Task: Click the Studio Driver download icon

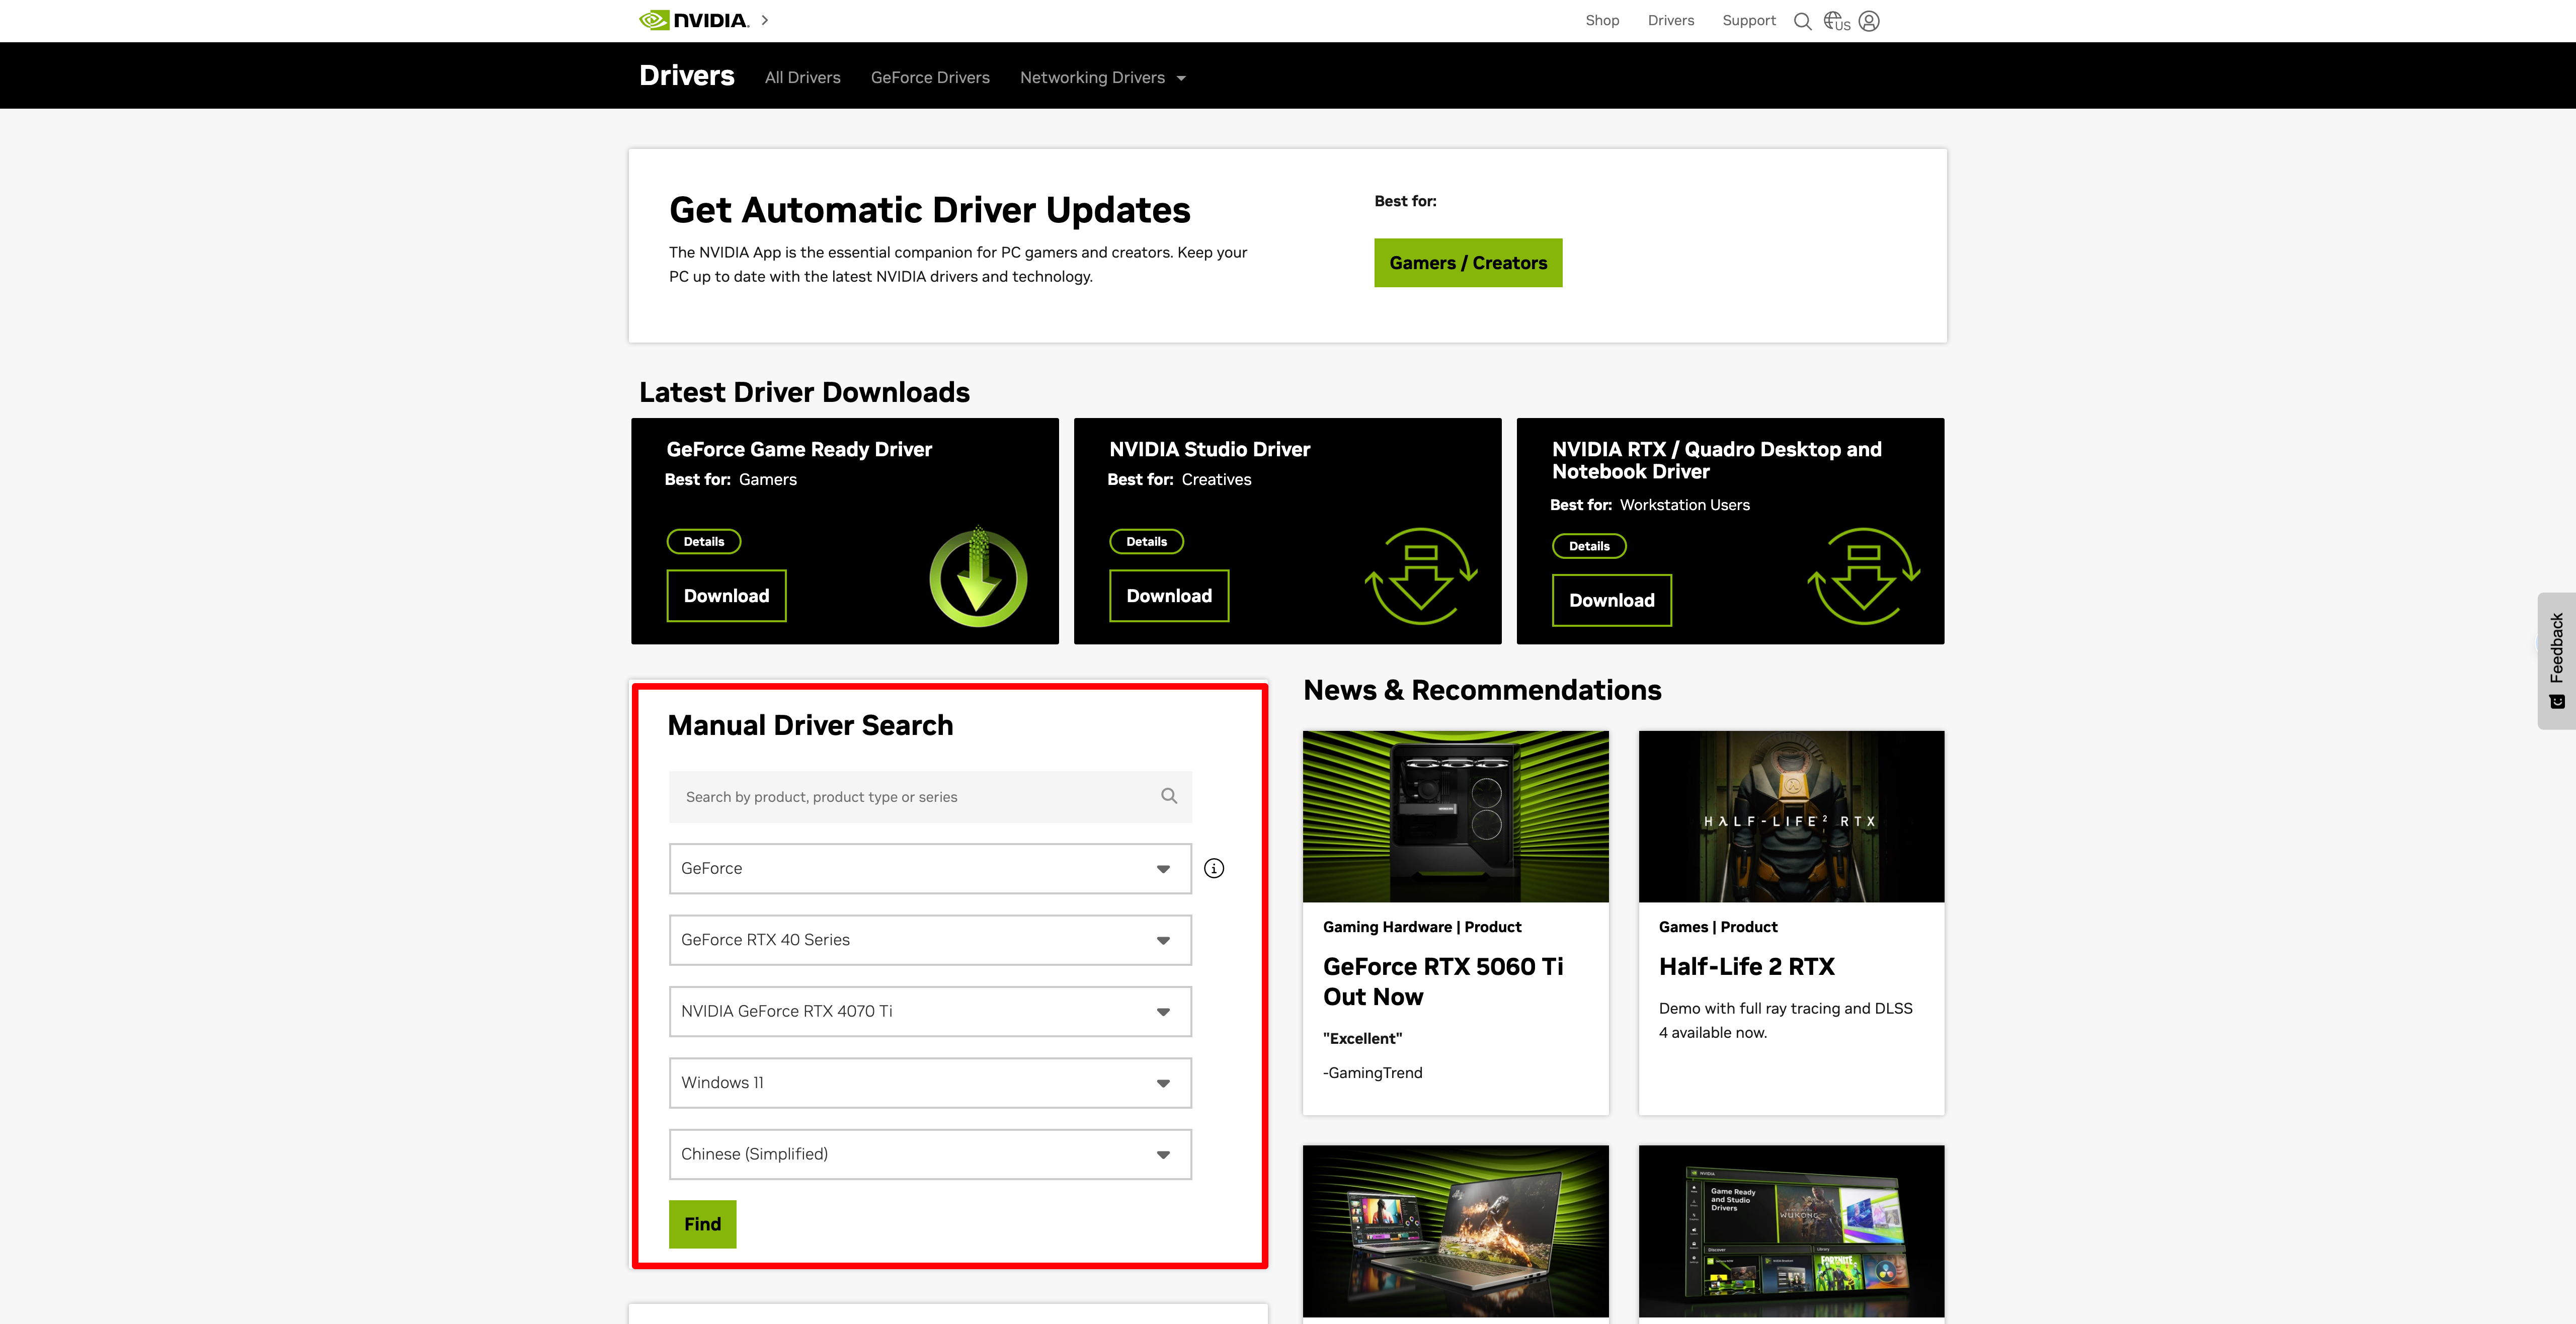Action: coord(1421,577)
